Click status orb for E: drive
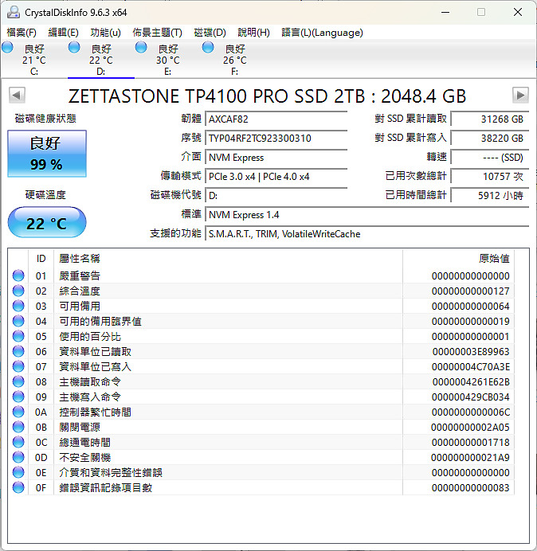537x551 pixels. click(141, 47)
